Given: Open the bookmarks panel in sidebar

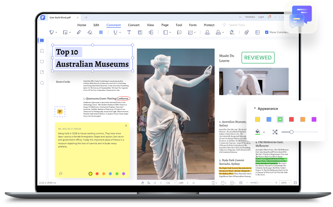Looking at the screenshot, I should [x=42, y=51].
